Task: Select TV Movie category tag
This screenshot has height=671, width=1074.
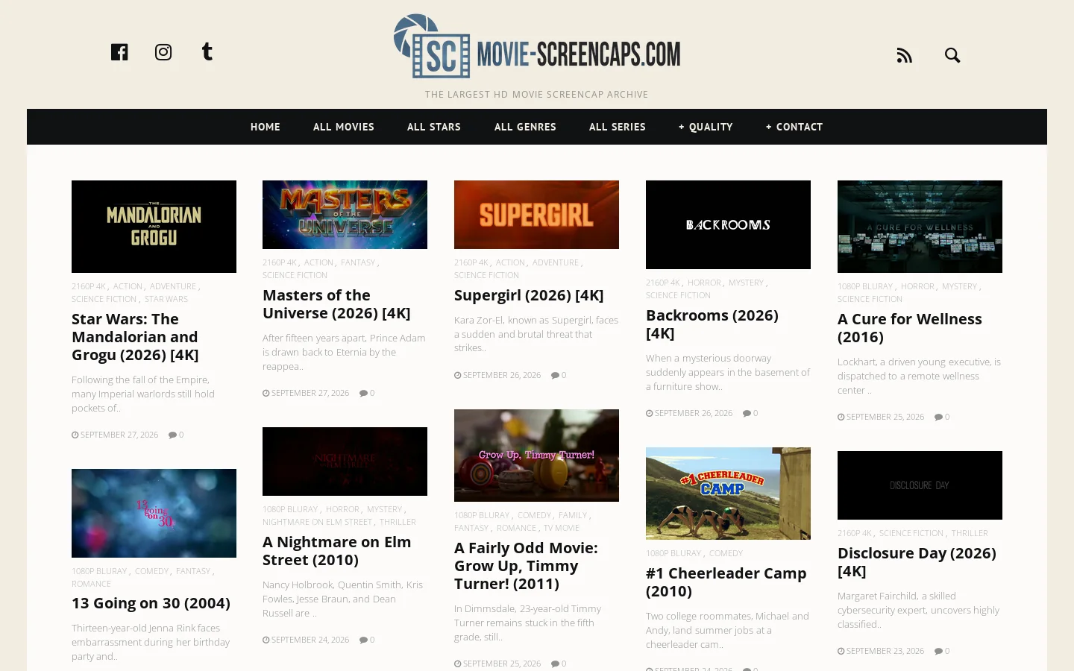Action: (562, 528)
